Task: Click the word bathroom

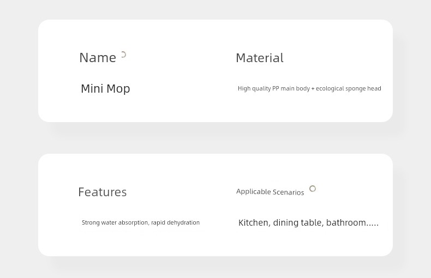Action: tap(346, 222)
